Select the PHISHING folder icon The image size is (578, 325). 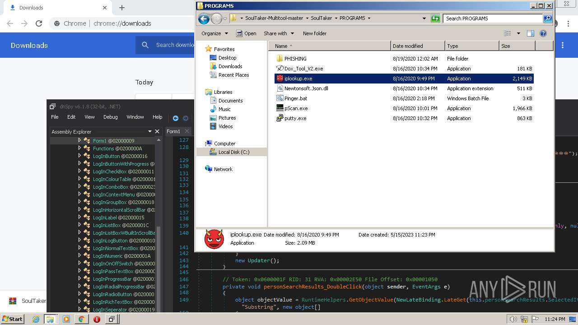280,59
